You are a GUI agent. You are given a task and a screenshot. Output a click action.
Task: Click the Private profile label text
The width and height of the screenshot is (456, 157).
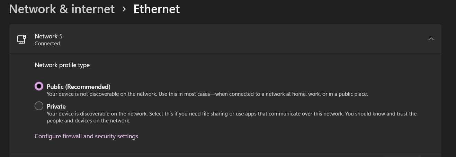pyautogui.click(x=56, y=106)
